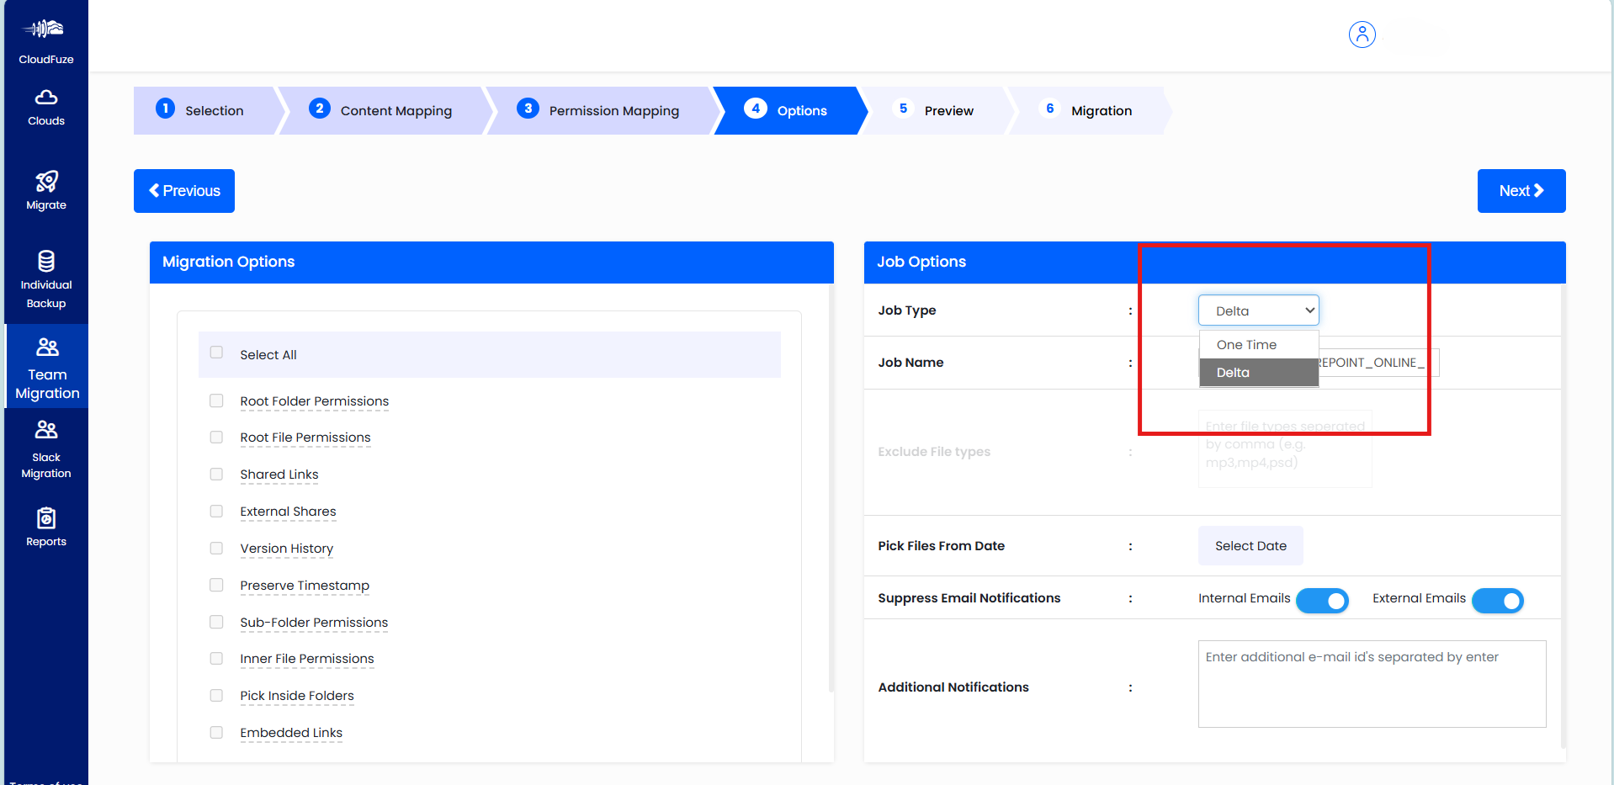Open the Job Type dropdown
This screenshot has width=1614, height=785.
tap(1258, 310)
